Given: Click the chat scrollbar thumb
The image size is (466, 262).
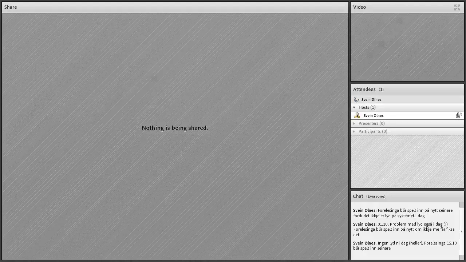Looking at the screenshot, I should coord(461,231).
